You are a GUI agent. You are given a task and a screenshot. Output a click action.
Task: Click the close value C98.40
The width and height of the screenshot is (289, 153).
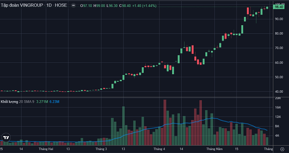tap(125, 6)
